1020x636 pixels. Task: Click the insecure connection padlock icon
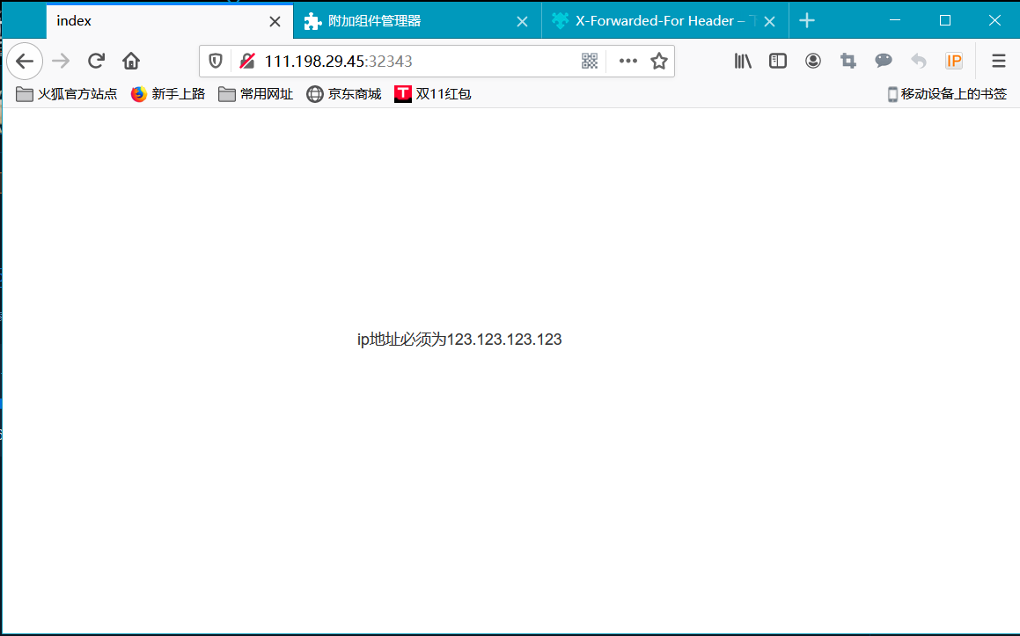click(x=247, y=61)
